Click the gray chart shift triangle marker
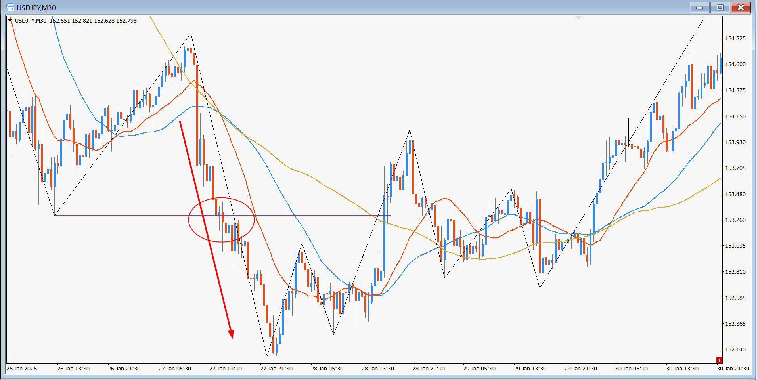758x380 pixels. (579, 18)
